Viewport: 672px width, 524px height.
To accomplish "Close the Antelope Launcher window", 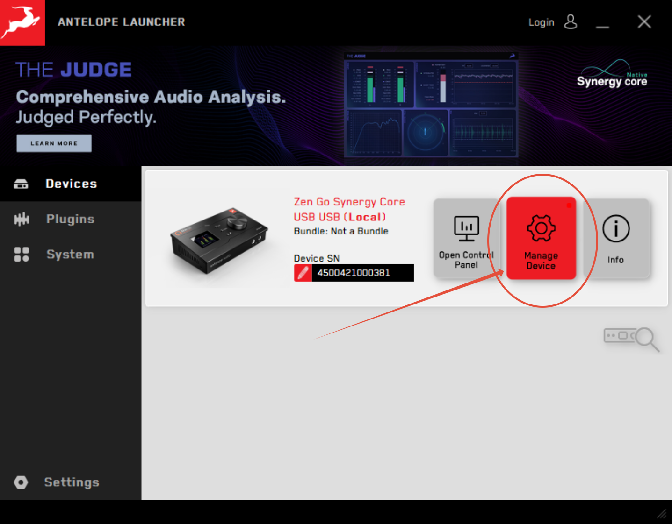I will pos(644,21).
